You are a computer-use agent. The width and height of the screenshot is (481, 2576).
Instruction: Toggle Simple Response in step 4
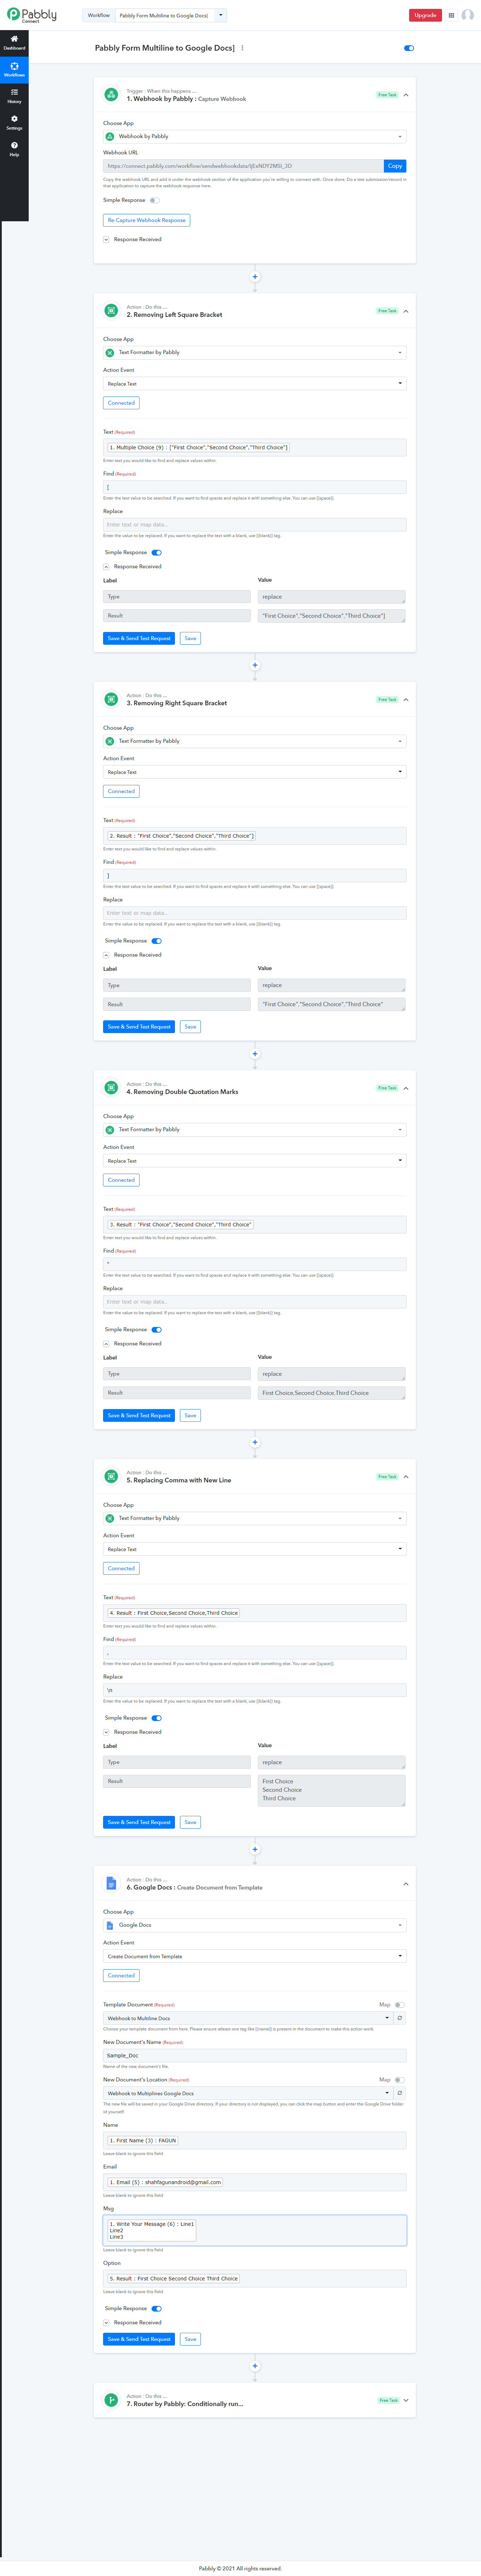[156, 1330]
